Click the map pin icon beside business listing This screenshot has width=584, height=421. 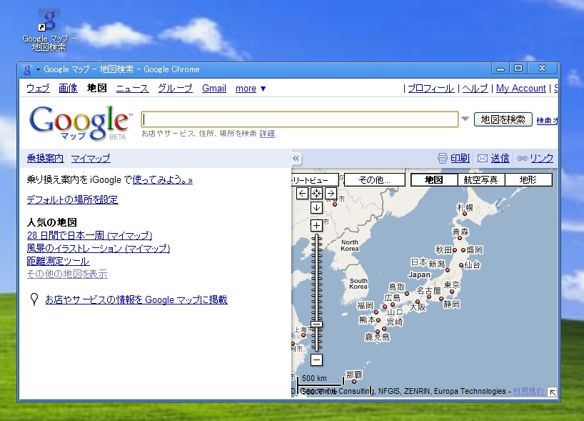point(34,299)
